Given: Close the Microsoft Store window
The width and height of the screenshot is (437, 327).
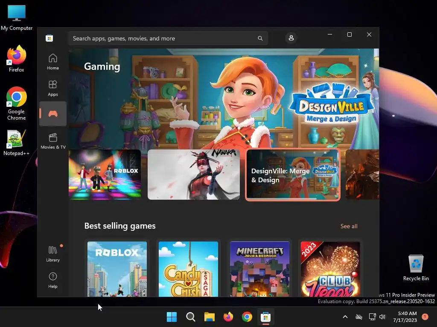Looking at the screenshot, I should pyautogui.click(x=369, y=34).
